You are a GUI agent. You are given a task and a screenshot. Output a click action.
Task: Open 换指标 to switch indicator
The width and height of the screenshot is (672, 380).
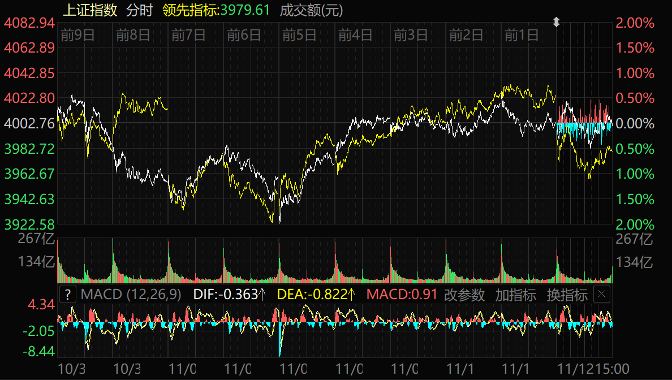point(567,295)
